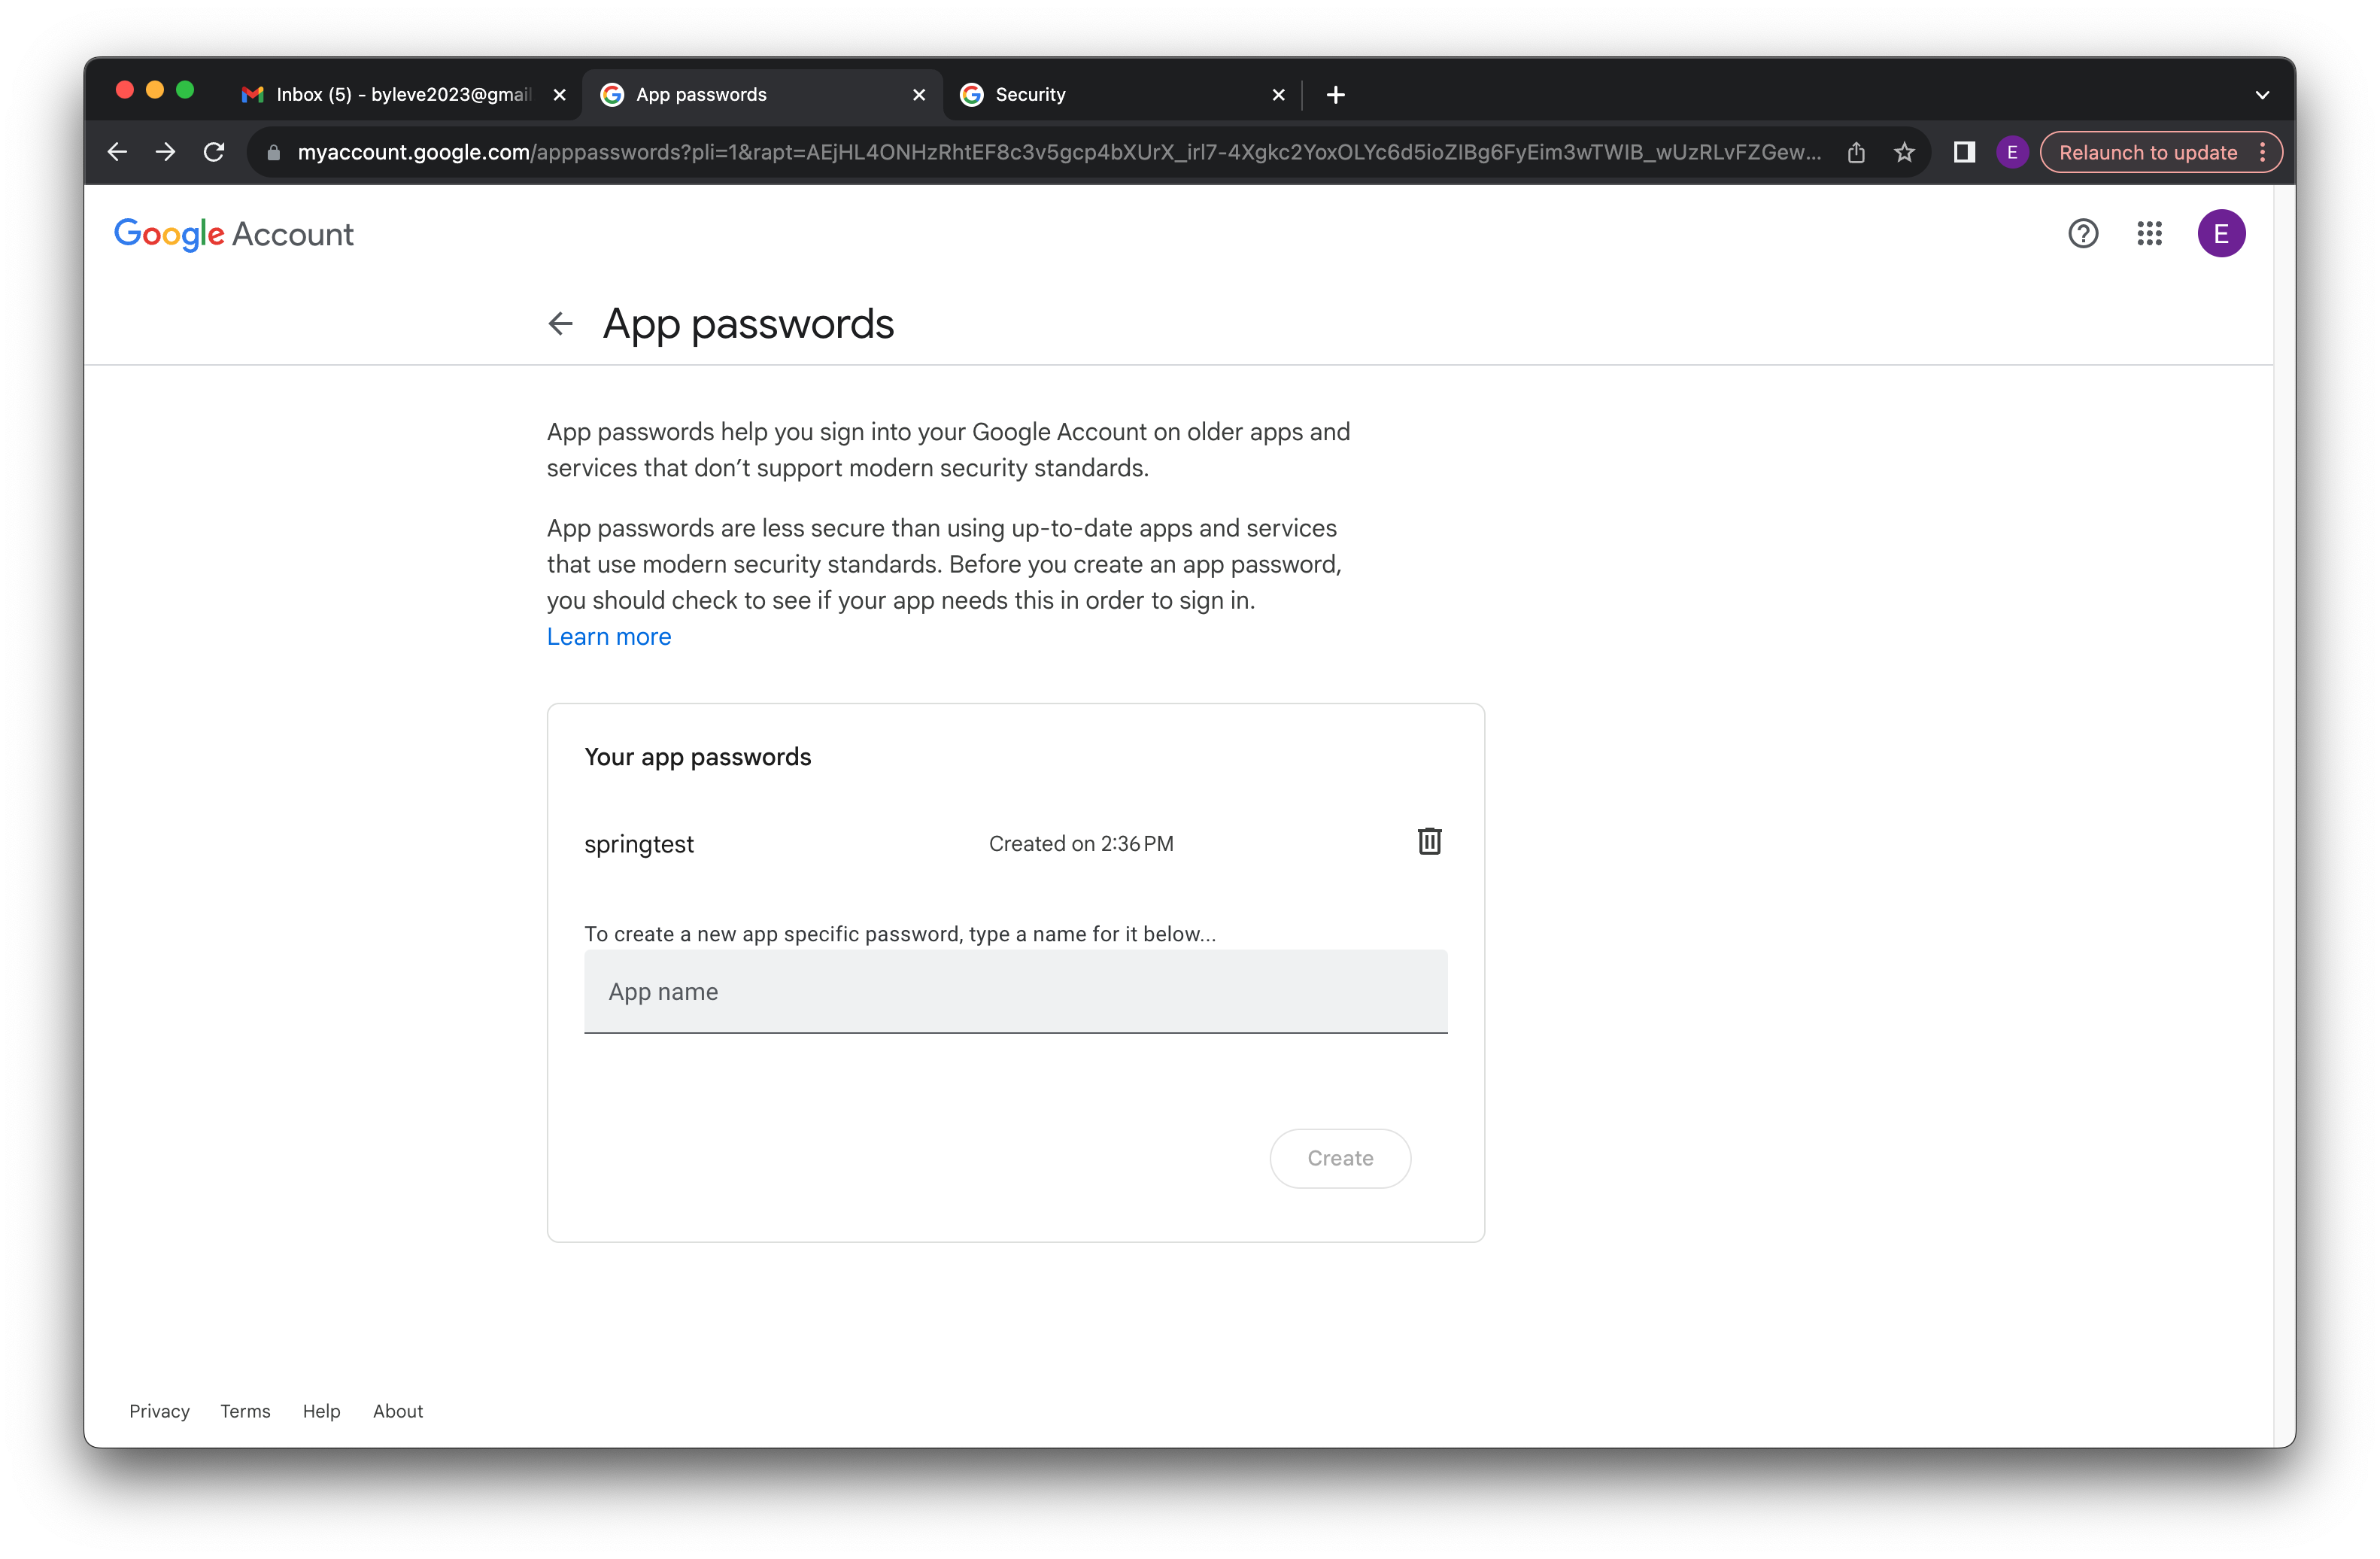The width and height of the screenshot is (2380, 1559).
Task: Click the Create button
Action: pyautogui.click(x=1340, y=1157)
